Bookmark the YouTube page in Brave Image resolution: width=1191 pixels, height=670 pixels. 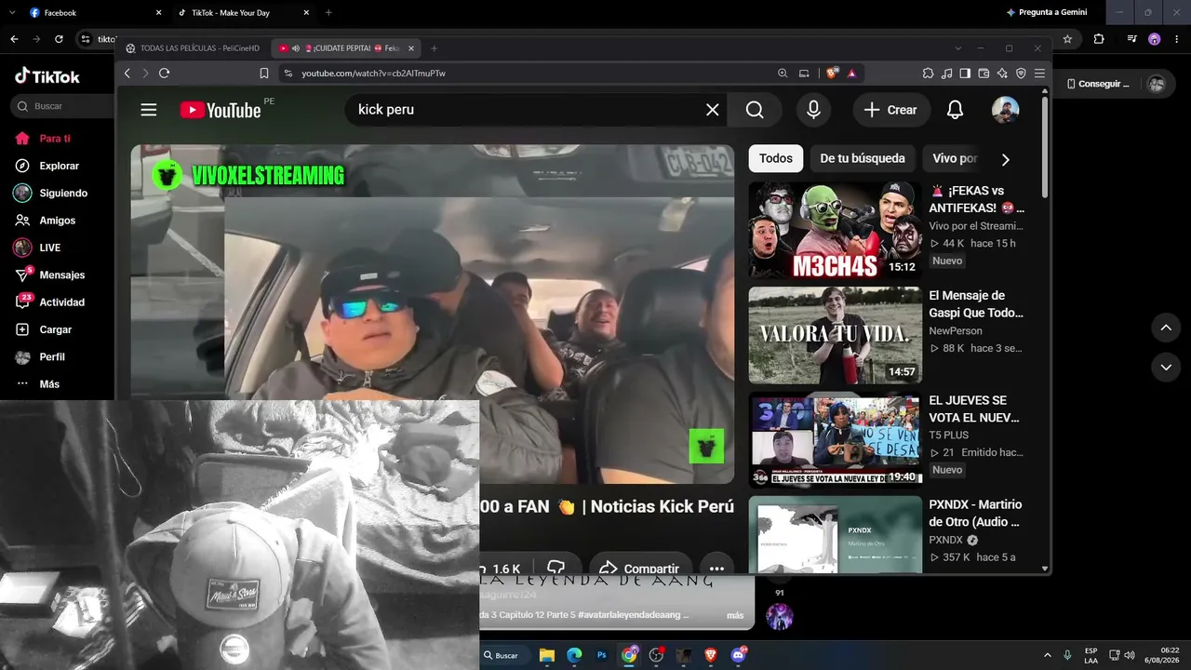[264, 73]
